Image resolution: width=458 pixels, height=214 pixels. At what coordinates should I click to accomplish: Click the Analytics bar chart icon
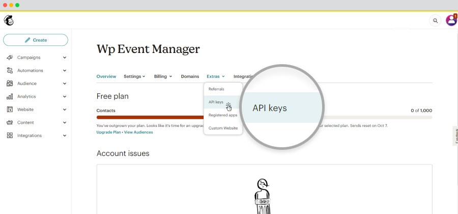(10, 96)
